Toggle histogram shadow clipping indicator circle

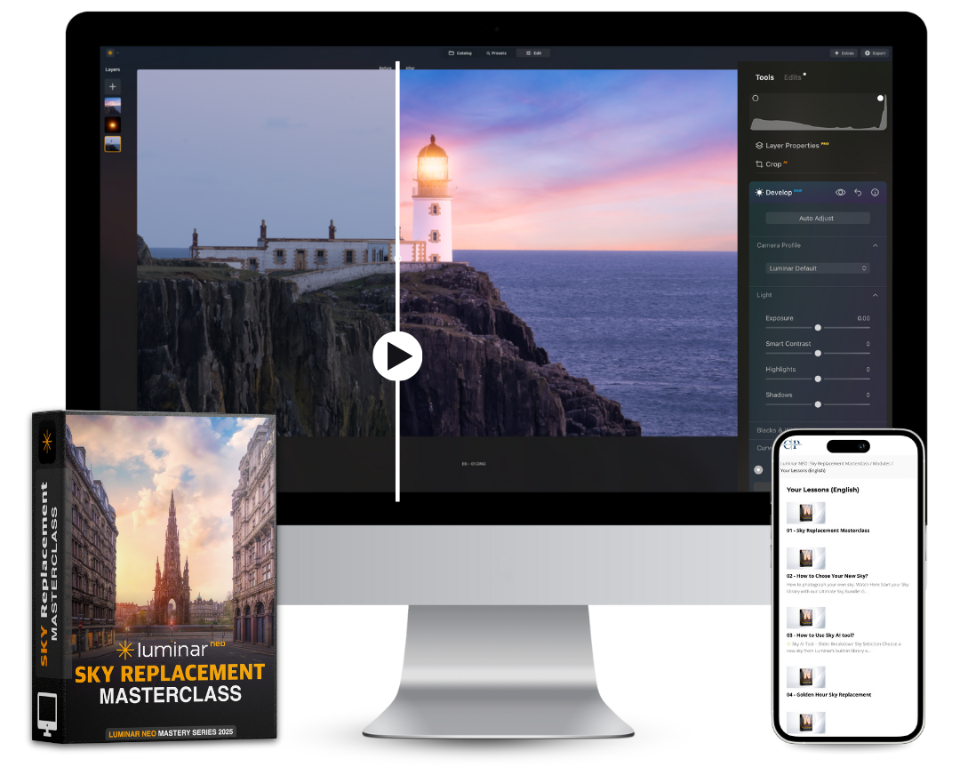pos(756,98)
